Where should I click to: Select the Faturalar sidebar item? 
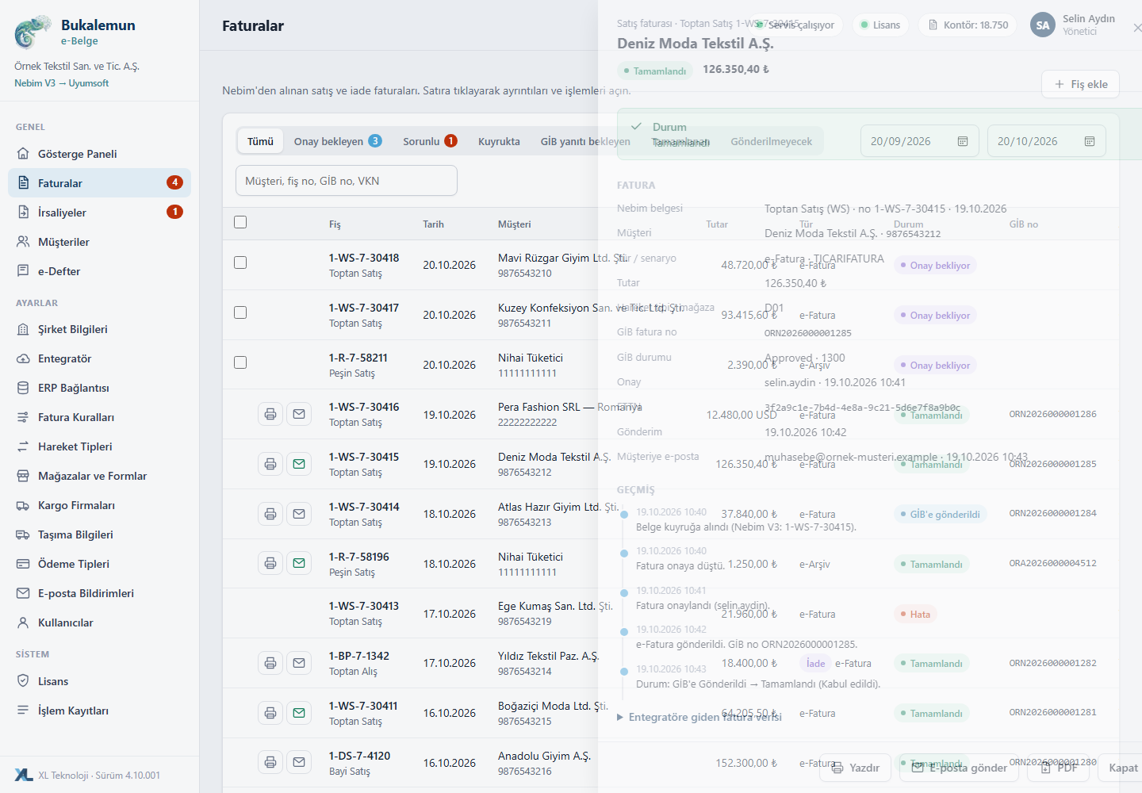point(99,183)
